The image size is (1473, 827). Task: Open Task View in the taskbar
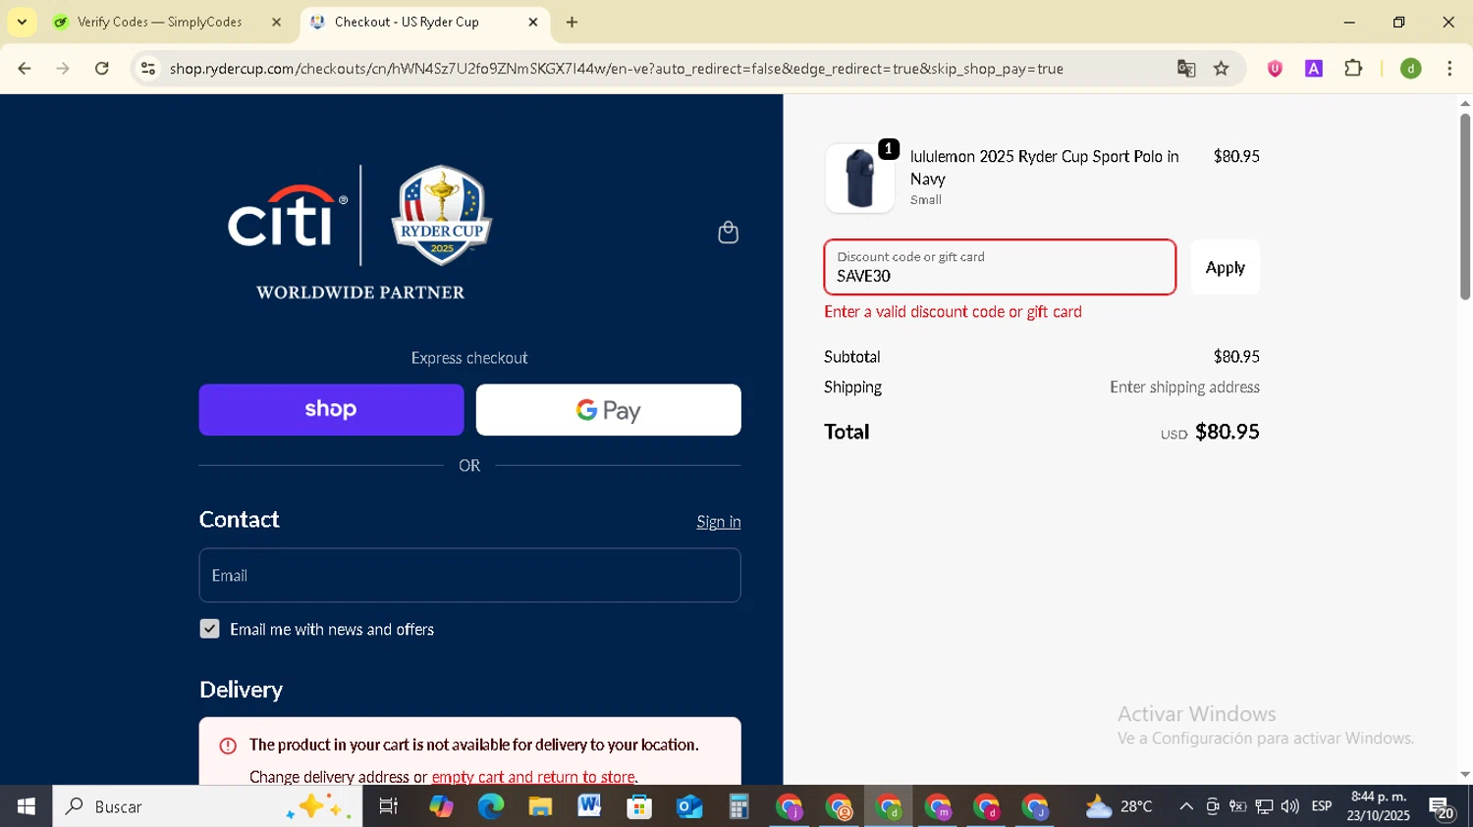[389, 806]
